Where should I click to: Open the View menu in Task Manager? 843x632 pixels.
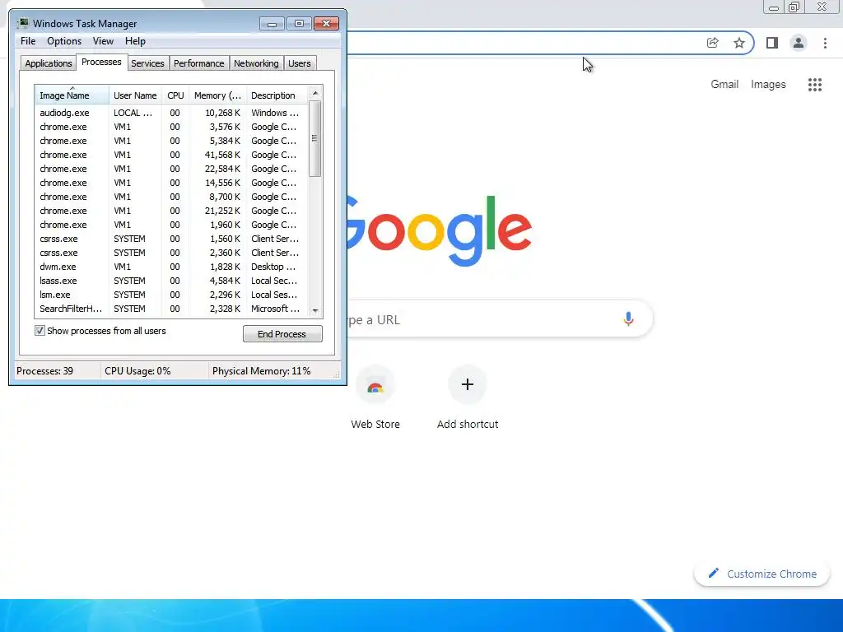103,41
